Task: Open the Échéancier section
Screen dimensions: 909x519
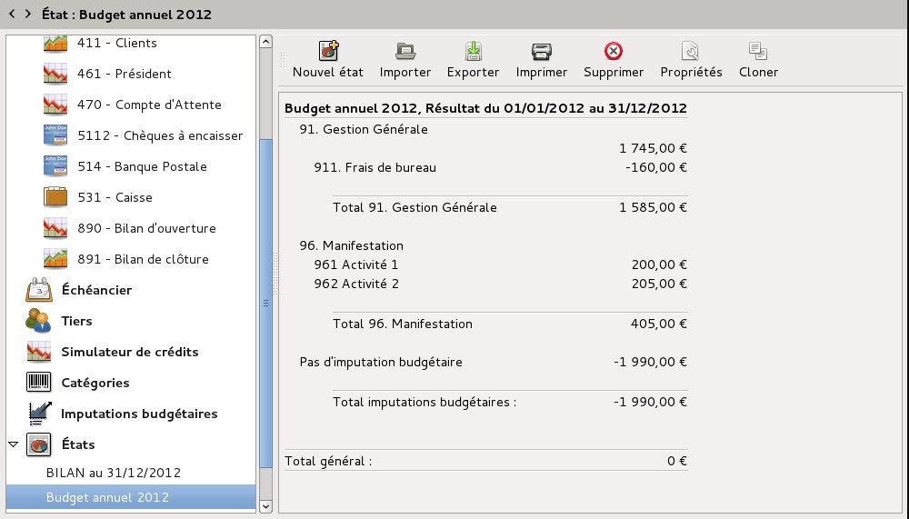Action: [x=96, y=290]
